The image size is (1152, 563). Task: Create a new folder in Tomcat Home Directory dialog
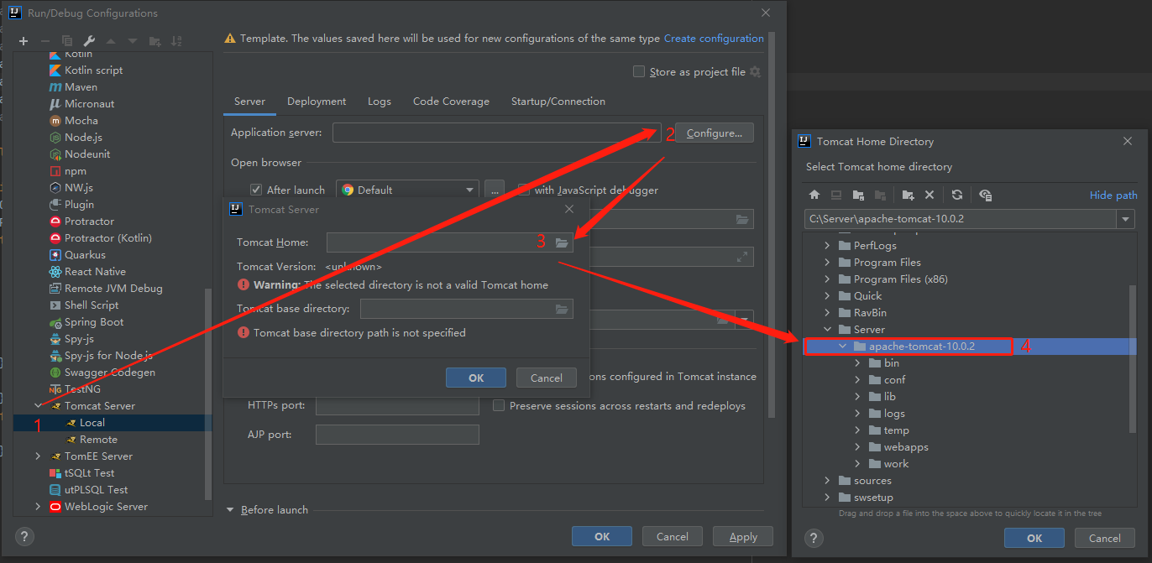(x=908, y=195)
